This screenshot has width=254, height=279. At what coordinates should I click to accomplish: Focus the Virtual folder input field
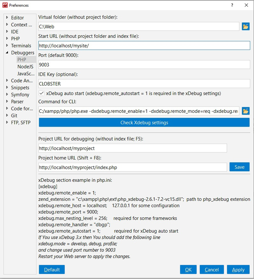pos(139,26)
